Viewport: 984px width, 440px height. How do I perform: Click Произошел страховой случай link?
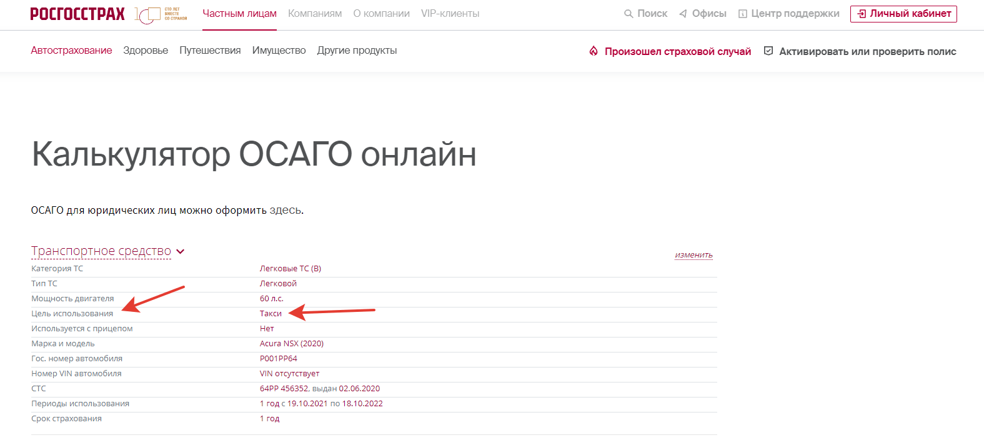678,51
